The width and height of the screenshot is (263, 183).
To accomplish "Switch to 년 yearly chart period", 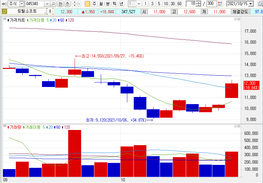I will pyautogui.click(x=121, y=4).
